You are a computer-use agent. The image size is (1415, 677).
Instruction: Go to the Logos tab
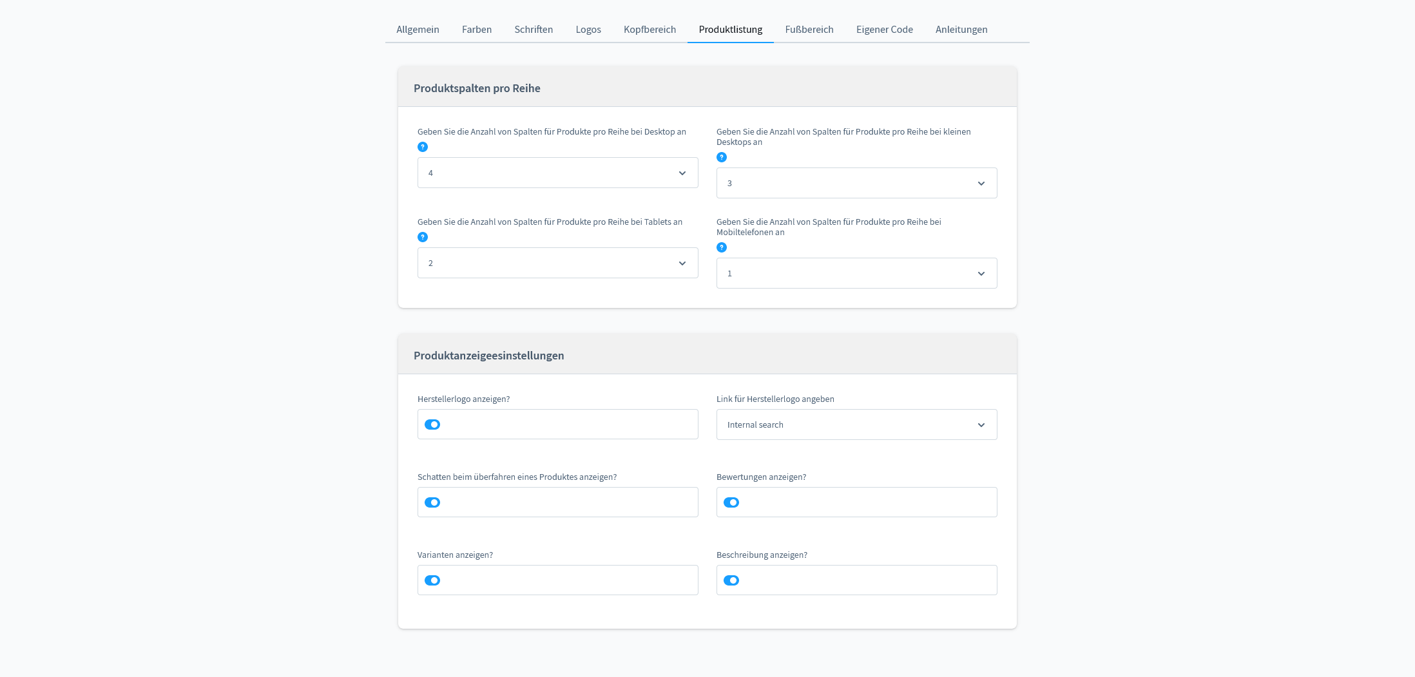click(x=588, y=30)
